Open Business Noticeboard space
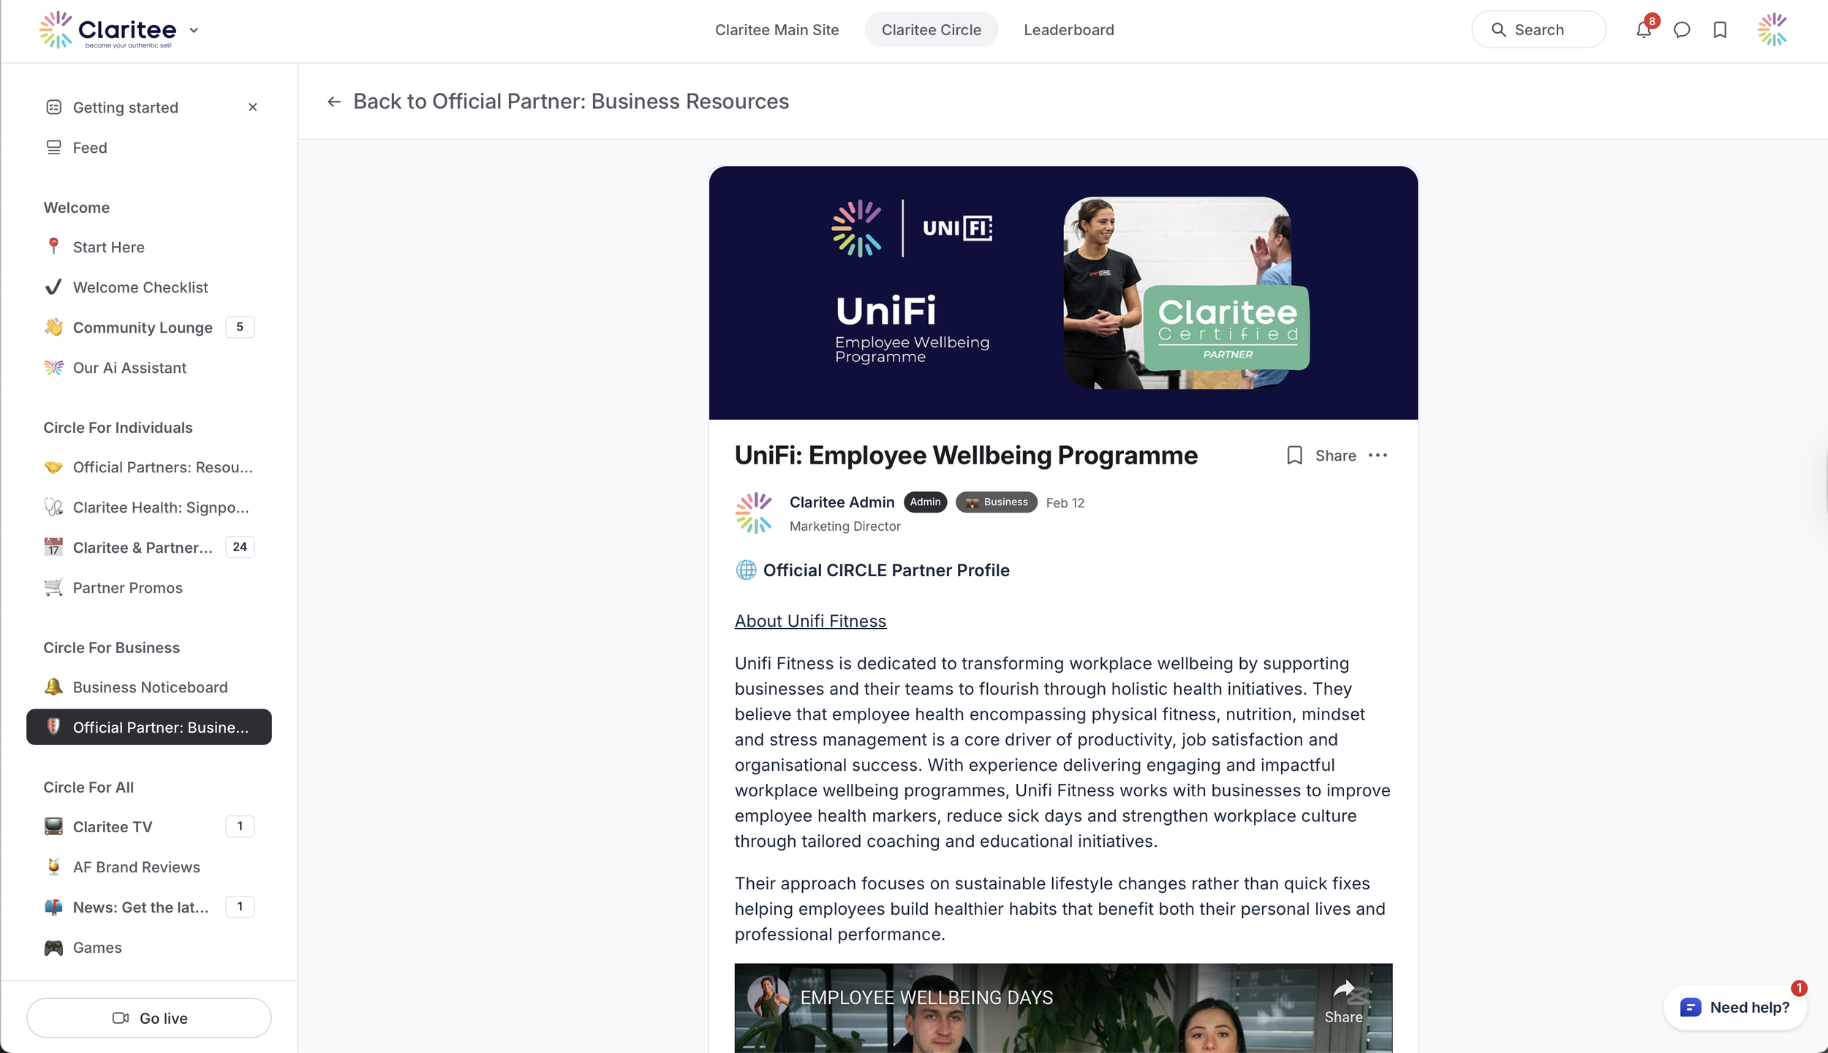The image size is (1828, 1053). (150, 687)
